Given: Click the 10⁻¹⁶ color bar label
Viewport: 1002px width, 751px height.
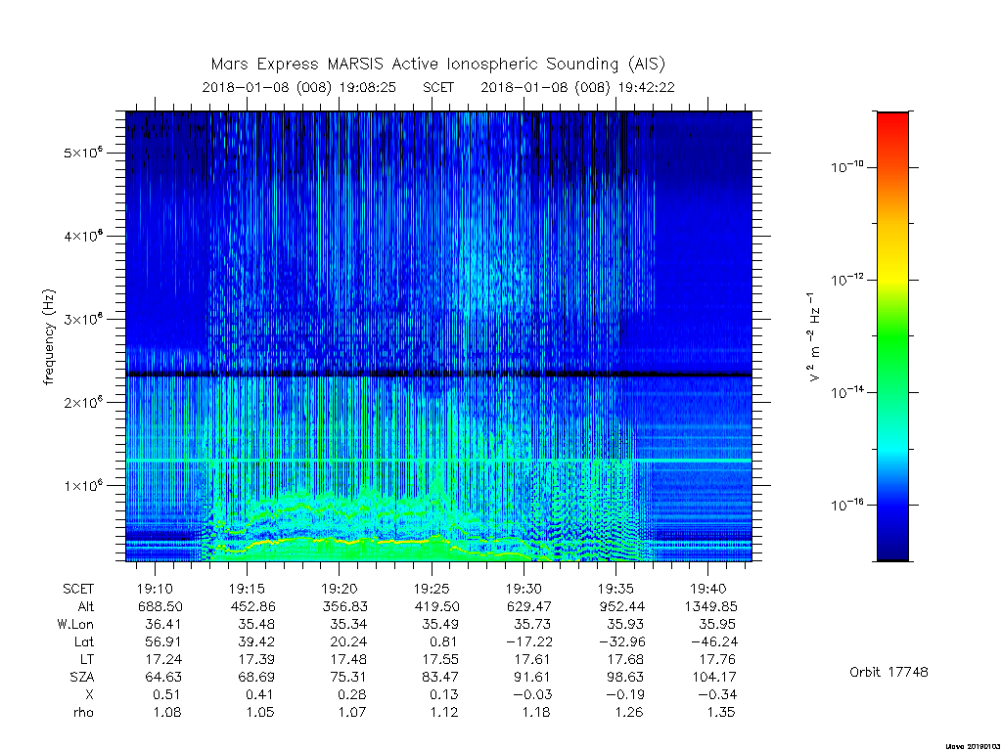Looking at the screenshot, I should tap(846, 505).
